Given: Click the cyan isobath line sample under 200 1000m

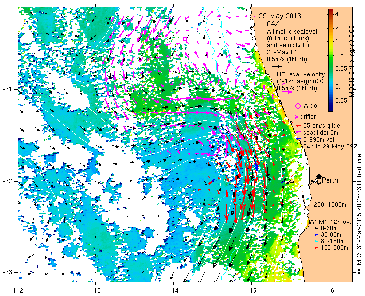Looking at the screenshot, I should tap(322, 210).
